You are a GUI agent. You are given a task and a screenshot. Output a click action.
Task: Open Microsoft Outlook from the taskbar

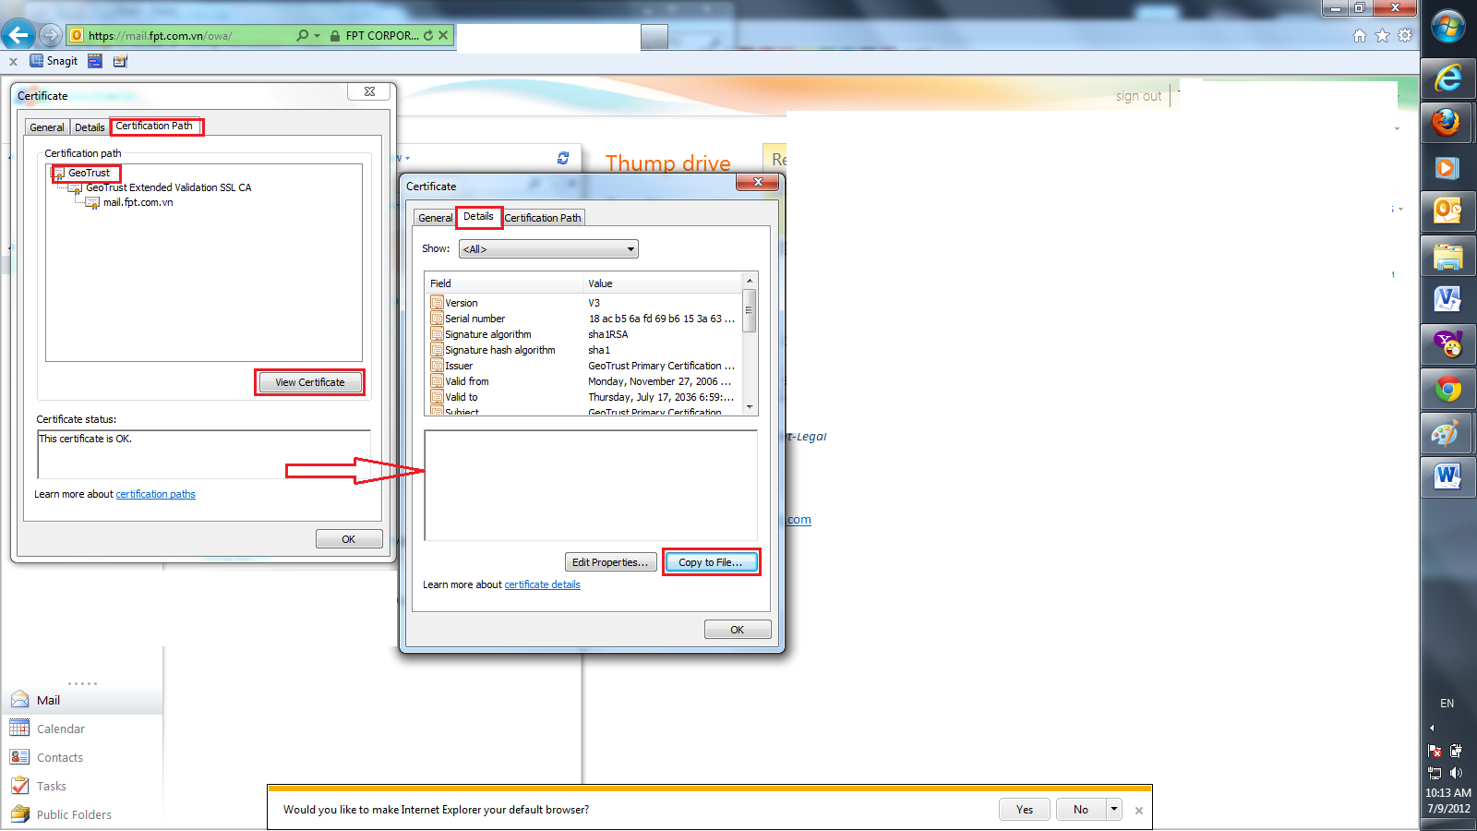click(1447, 211)
